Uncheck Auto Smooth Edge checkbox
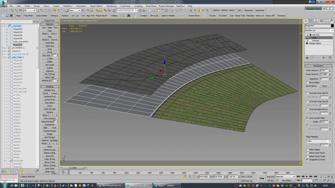Viewport: 335px width, 188px height. tap(307, 118)
